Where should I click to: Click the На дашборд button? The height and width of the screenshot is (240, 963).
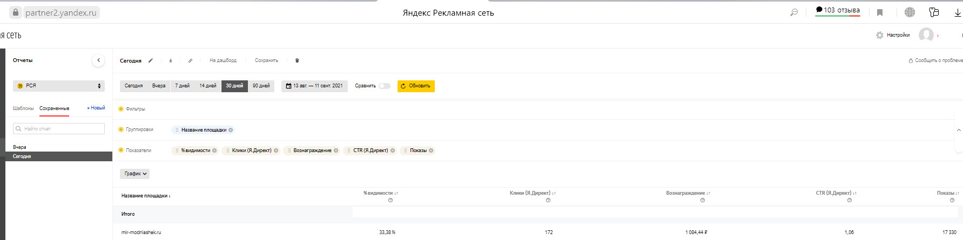point(223,60)
